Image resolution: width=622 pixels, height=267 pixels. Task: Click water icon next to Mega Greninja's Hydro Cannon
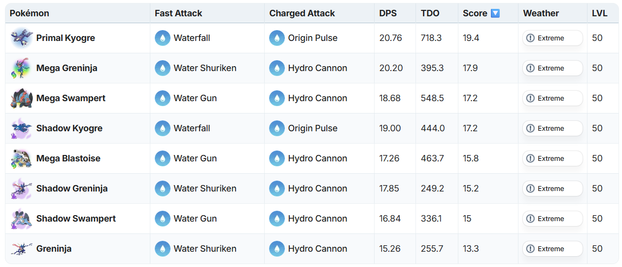[277, 68]
